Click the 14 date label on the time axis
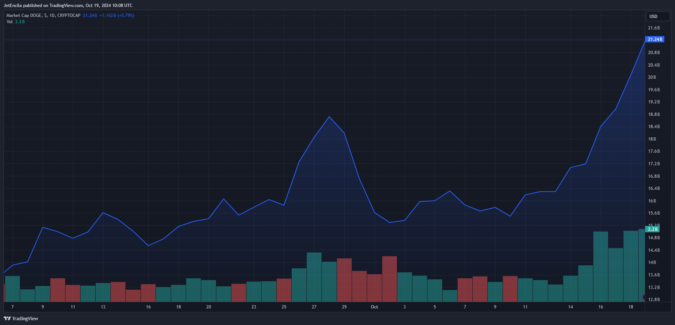The width and height of the screenshot is (675, 325). [571, 307]
